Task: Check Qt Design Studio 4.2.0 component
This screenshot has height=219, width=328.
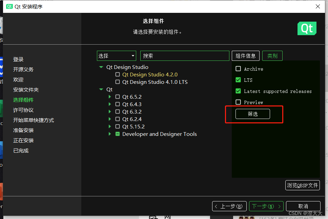Action: click(118, 74)
